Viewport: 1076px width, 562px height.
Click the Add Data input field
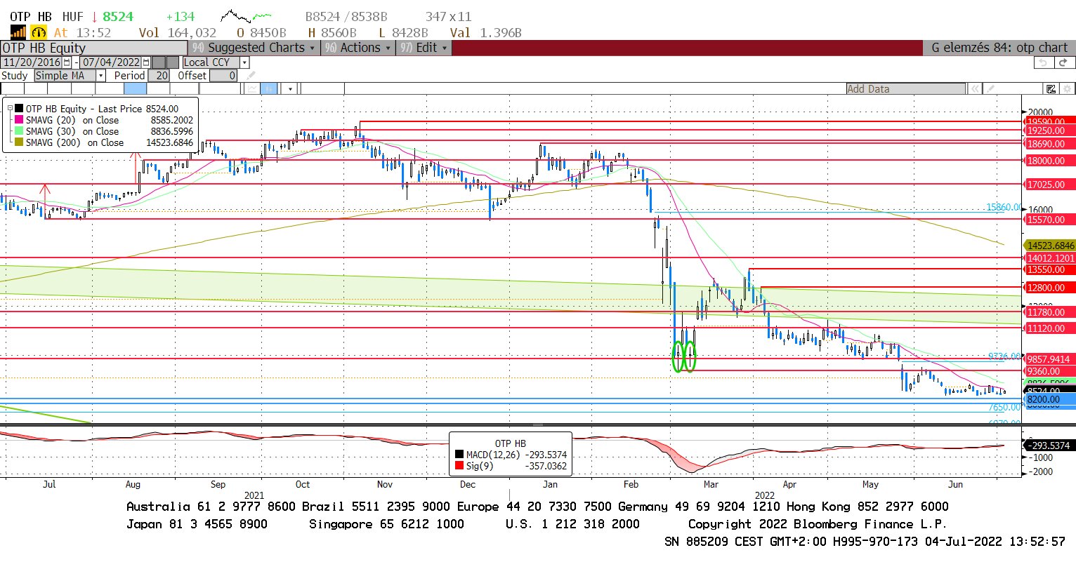coord(905,89)
